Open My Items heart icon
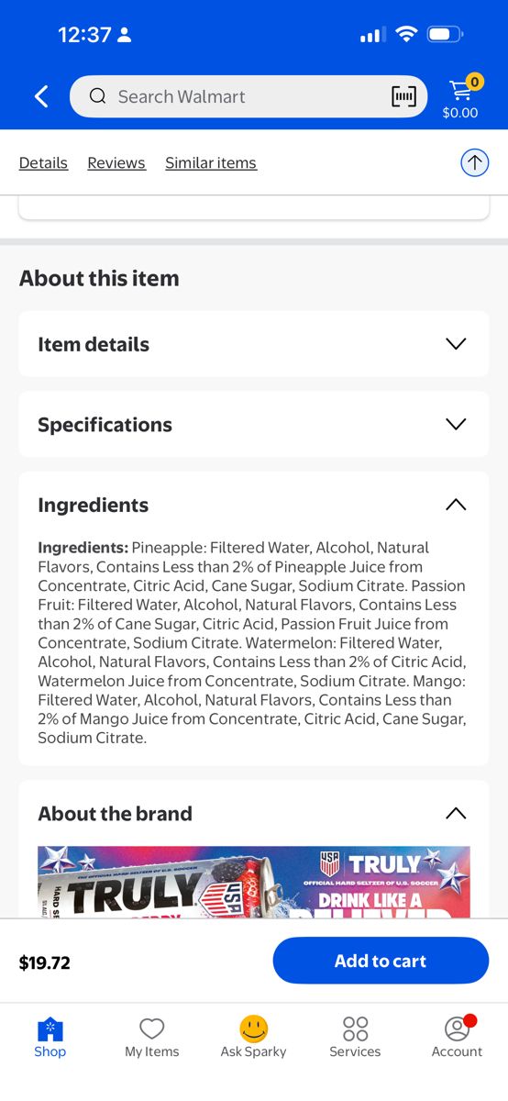Image resolution: width=508 pixels, height=1101 pixels. tap(152, 1029)
